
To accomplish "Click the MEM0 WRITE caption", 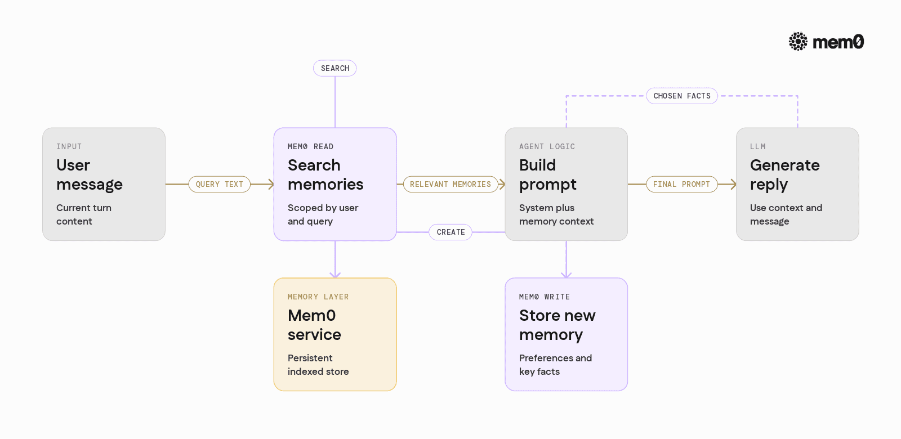I will coord(545,297).
